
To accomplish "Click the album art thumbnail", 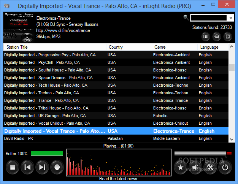I will point(19,27).
